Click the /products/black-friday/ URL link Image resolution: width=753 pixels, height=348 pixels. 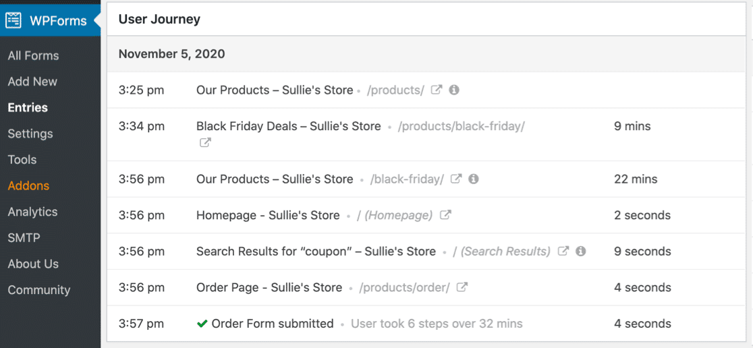[x=461, y=126]
